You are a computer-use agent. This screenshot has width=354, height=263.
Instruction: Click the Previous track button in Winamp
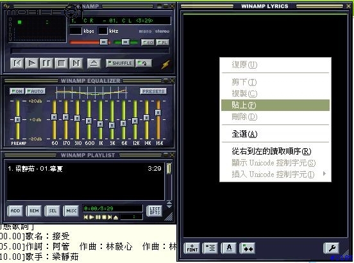coord(17,64)
